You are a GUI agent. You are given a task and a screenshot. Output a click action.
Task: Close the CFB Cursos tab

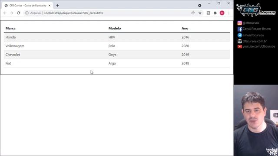(50, 6)
